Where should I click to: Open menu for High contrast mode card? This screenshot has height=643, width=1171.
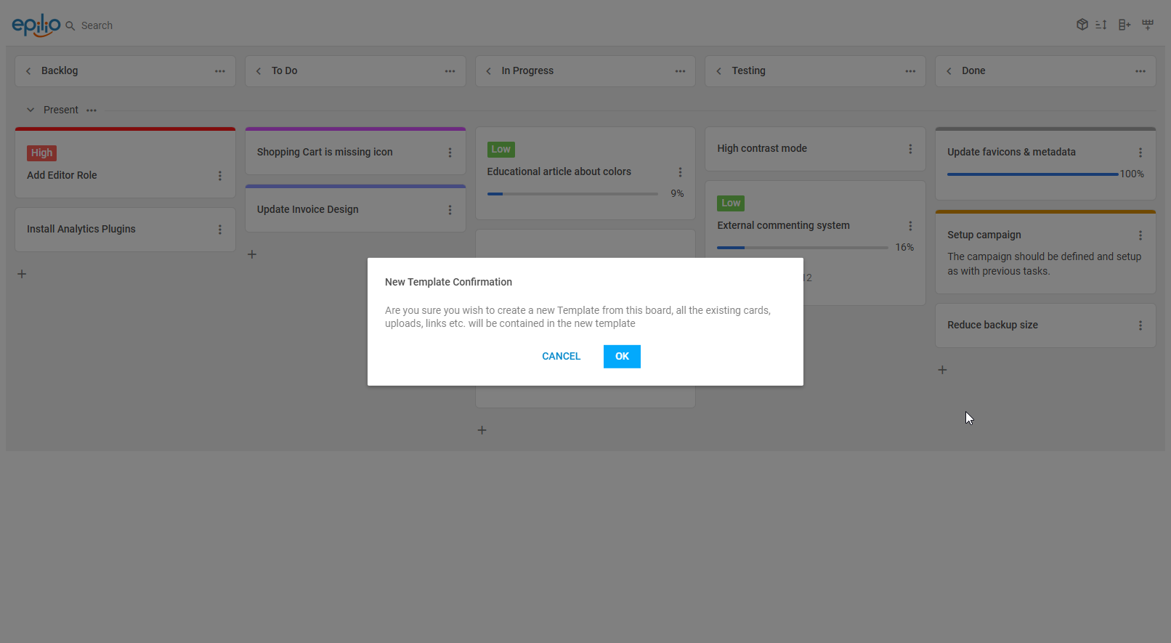click(910, 149)
